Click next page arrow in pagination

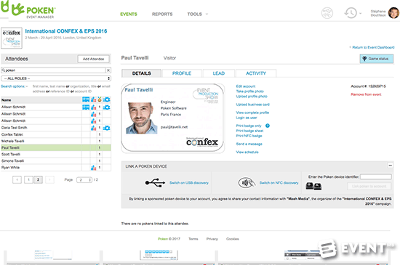click(x=49, y=180)
